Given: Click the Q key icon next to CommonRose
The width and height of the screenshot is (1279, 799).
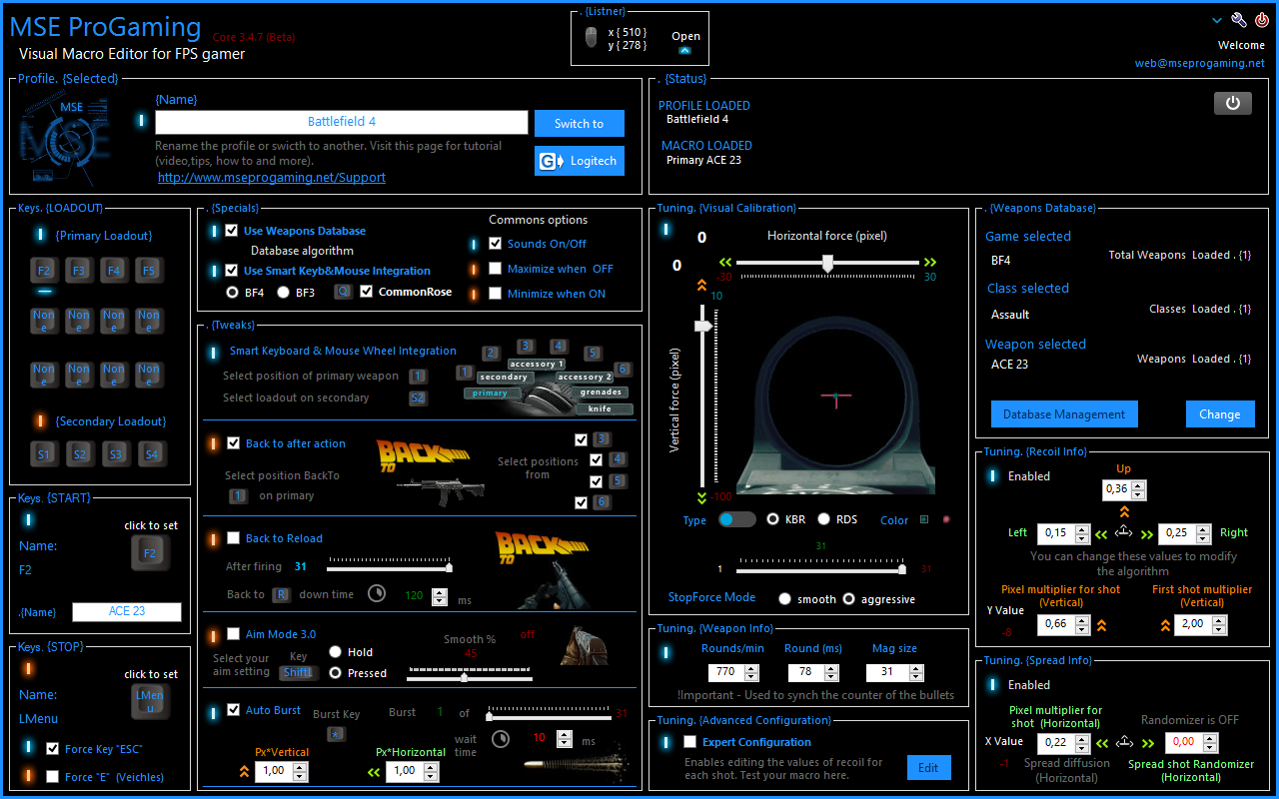Looking at the screenshot, I should pyautogui.click(x=343, y=293).
